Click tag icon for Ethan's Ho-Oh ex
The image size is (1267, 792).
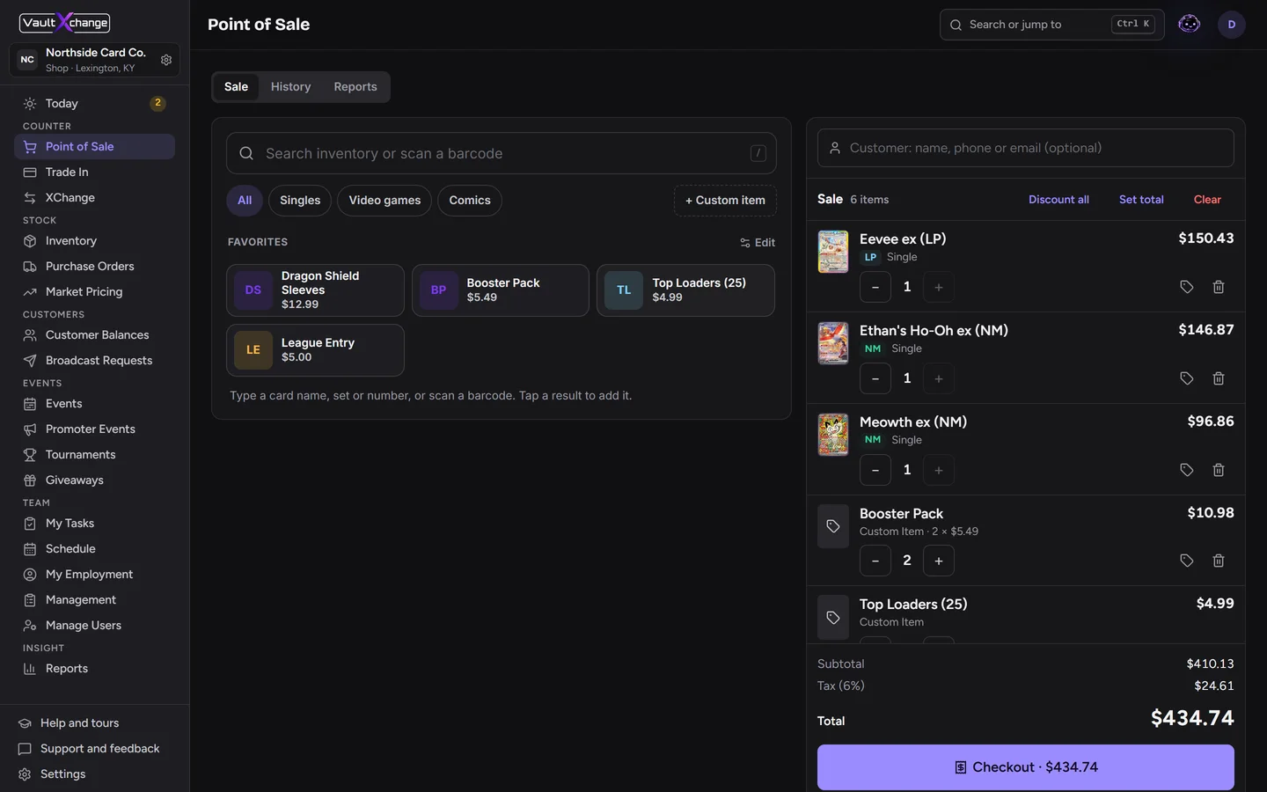click(x=1187, y=378)
